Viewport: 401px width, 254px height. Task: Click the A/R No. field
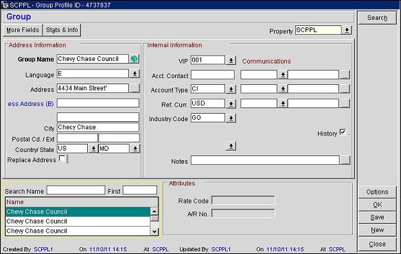[x=243, y=214]
